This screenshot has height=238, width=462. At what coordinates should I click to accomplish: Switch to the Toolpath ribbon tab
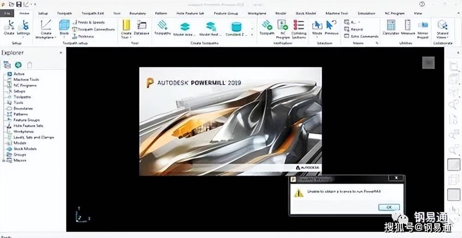64,13
